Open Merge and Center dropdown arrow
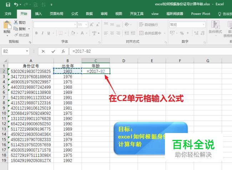 pos(165,33)
